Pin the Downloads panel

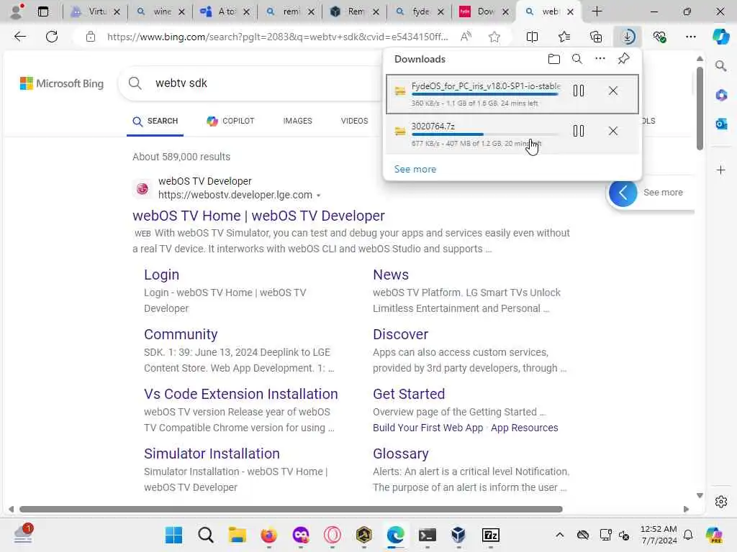pyautogui.click(x=624, y=59)
